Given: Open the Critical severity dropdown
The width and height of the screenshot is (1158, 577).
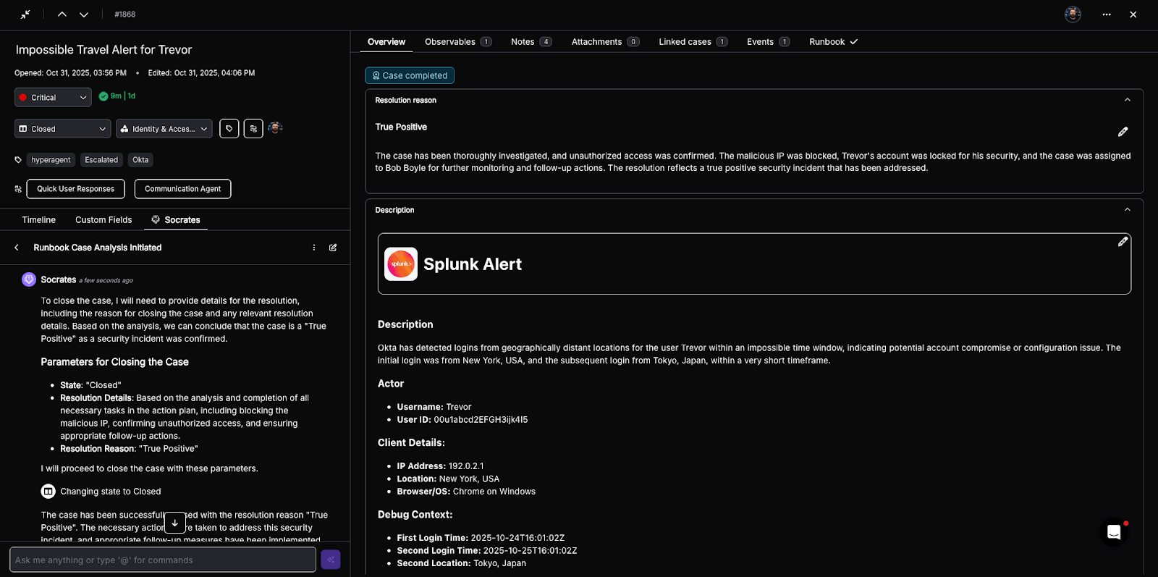Looking at the screenshot, I should coord(53,98).
